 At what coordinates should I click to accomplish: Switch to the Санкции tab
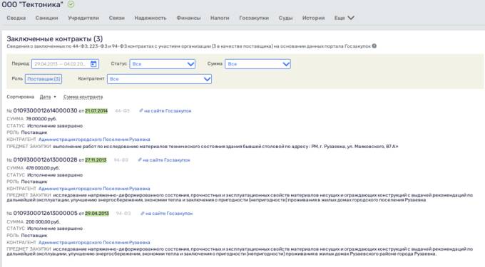tap(46, 18)
